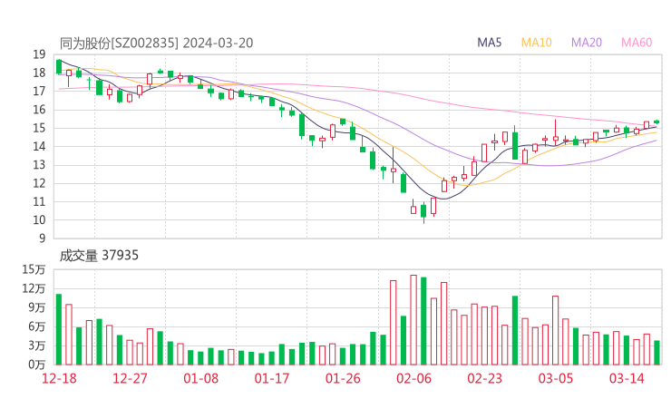Select the last green candlestick on 03-20
Image resolution: width=671 pixels, height=399 pixels.
tap(656, 122)
